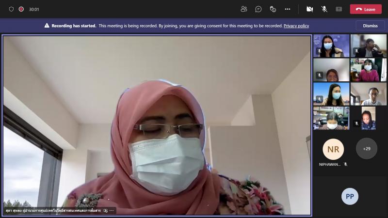388x218 pixels.
Task: Select thumbnail of man in dark suit
Action: 369,46
